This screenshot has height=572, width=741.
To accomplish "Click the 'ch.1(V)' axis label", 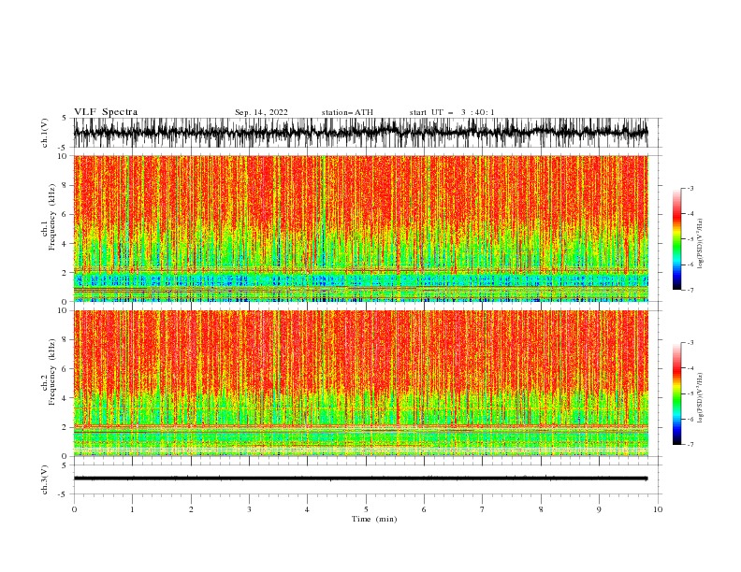I will point(45,133).
